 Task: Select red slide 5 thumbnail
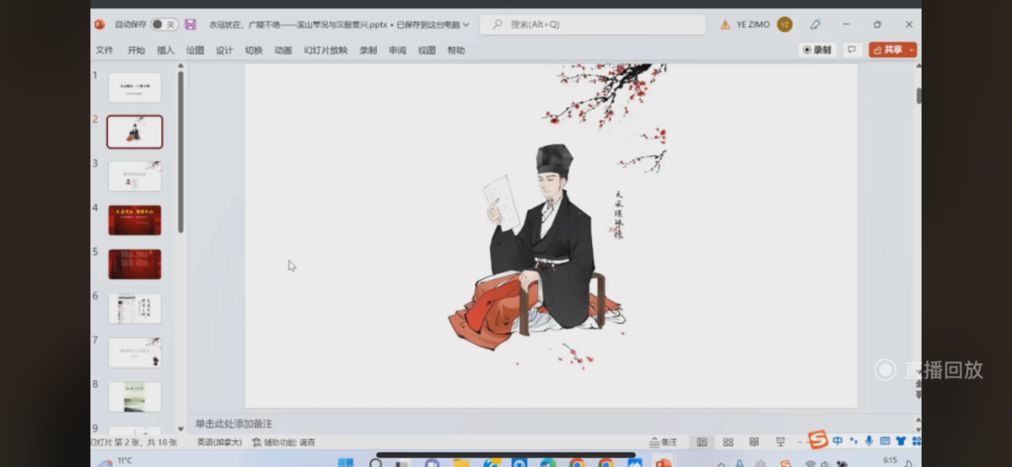[135, 264]
